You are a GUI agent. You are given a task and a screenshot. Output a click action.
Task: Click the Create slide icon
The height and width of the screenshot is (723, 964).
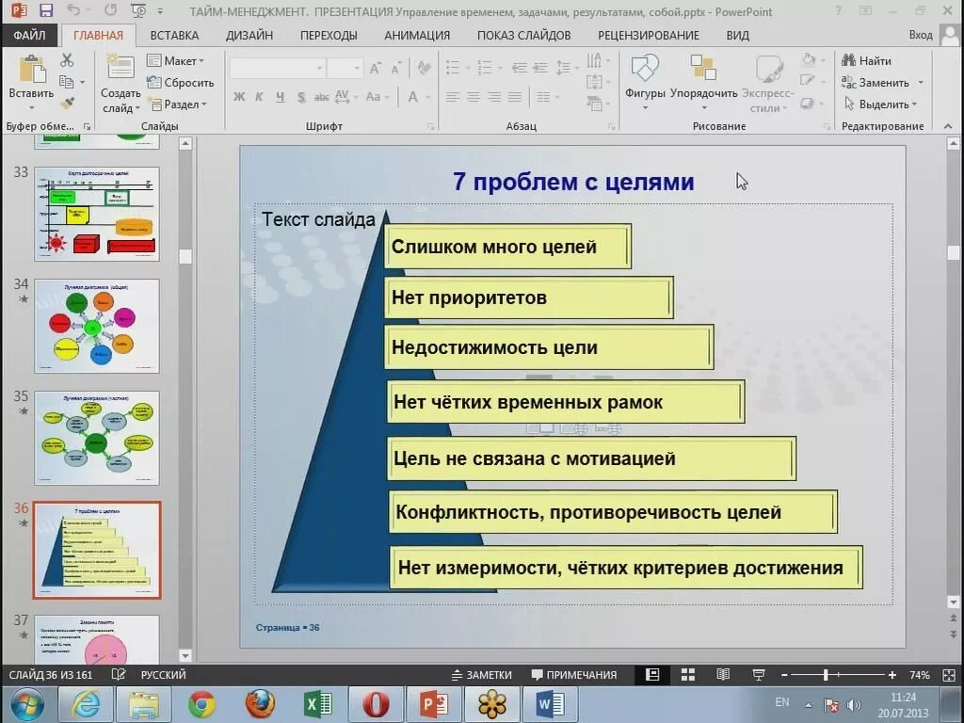point(120,67)
